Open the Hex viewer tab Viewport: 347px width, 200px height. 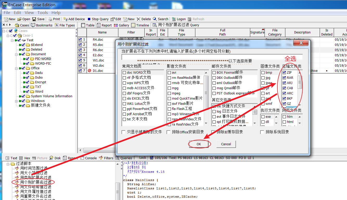(x=24, y=158)
